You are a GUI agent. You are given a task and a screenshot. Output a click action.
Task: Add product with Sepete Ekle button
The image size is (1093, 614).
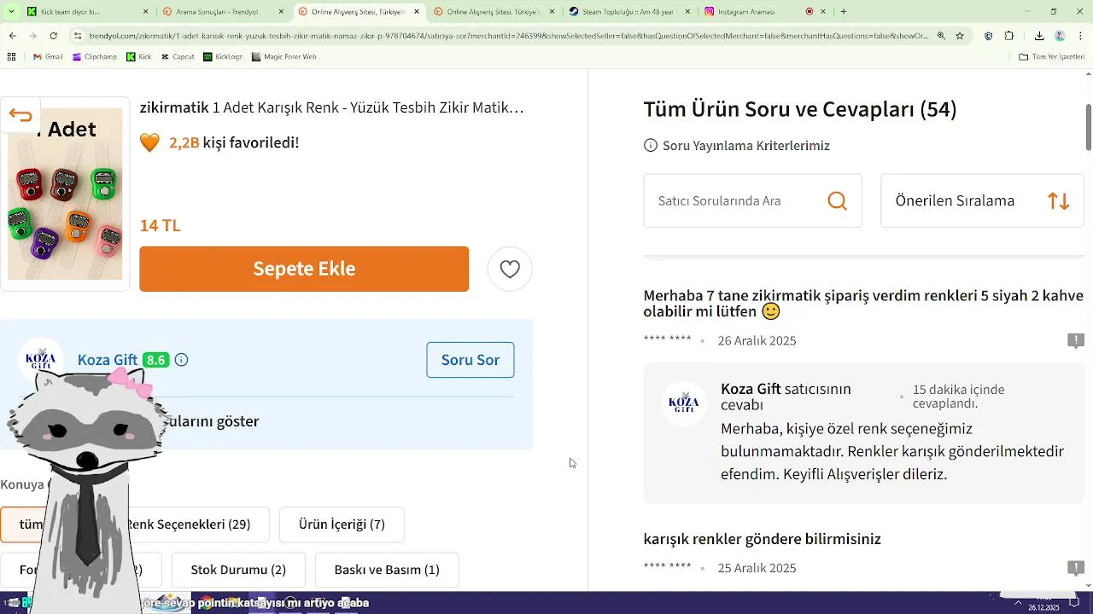304,269
